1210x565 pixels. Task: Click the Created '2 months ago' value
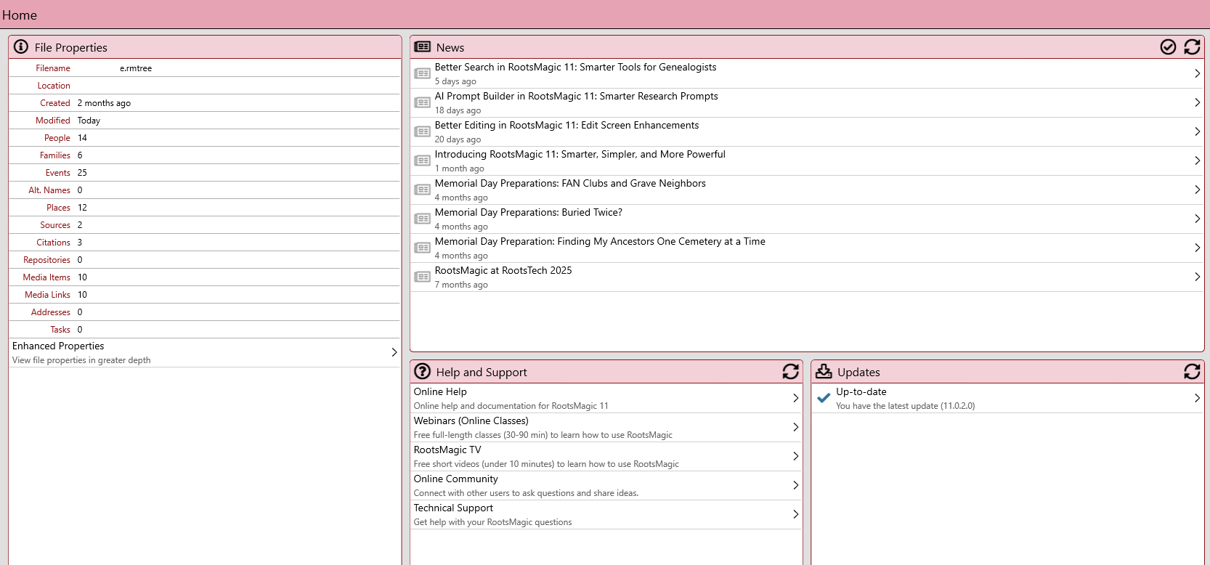pos(104,103)
